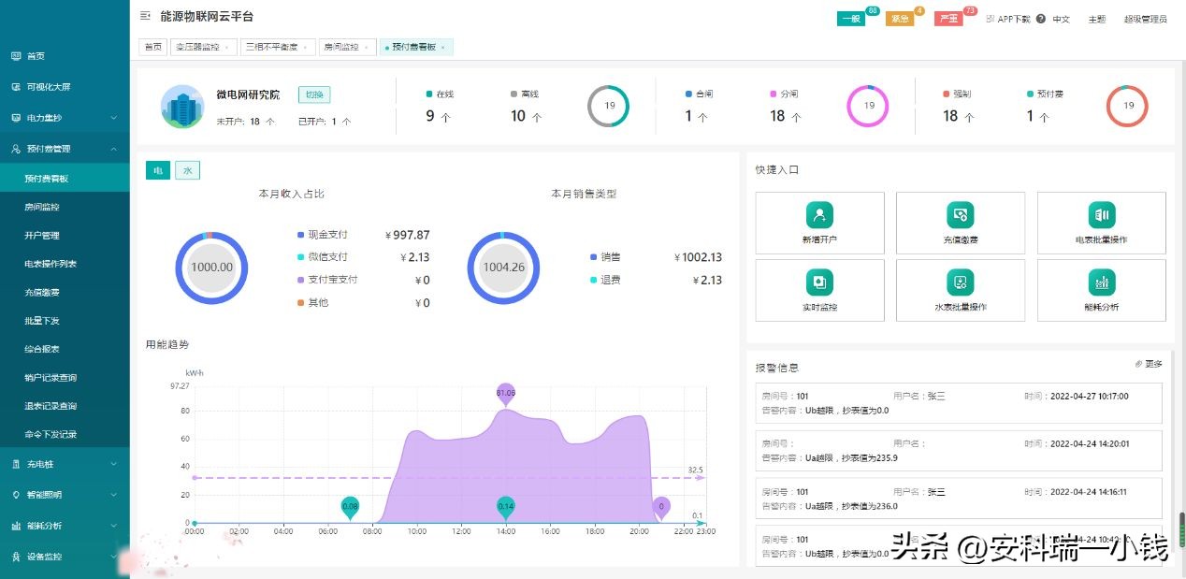
Task: Open the 新增开户 quick entry icon
Action: pos(819,215)
